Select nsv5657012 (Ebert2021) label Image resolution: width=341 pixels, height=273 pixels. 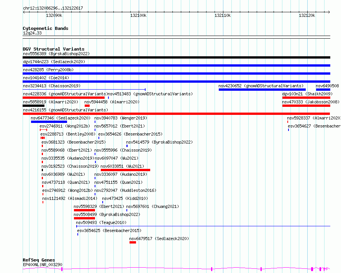tap(120, 126)
